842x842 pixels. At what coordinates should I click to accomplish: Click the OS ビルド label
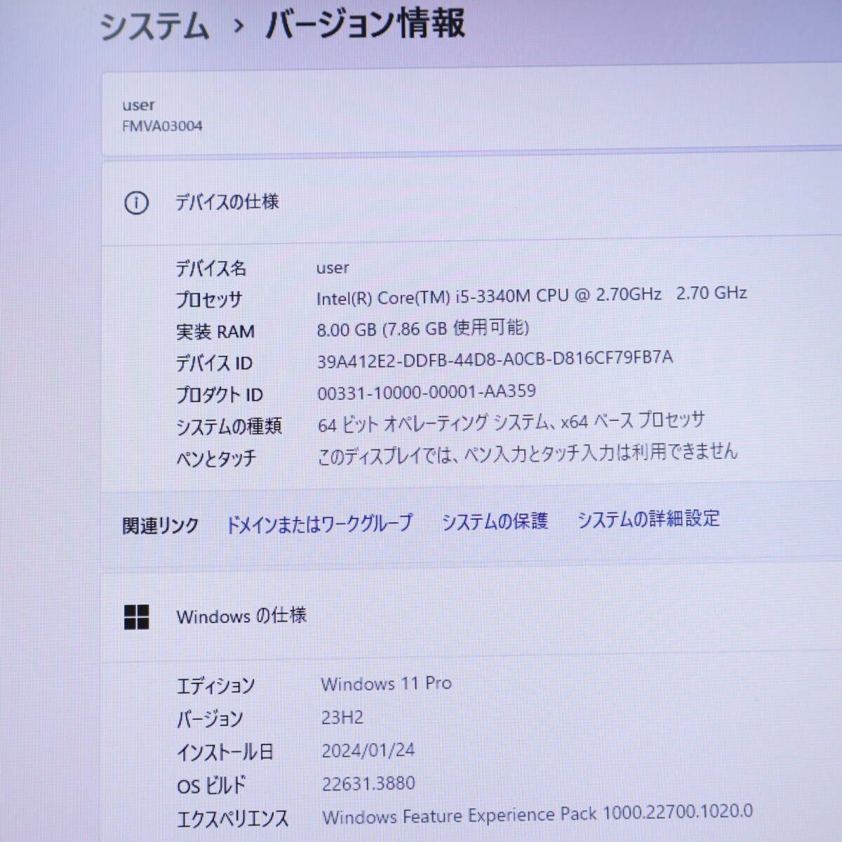tap(211, 785)
